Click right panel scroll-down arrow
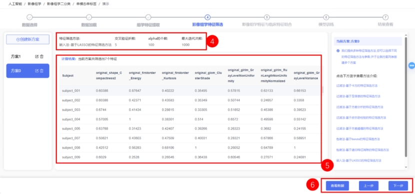415x194 pixels. 406,168
